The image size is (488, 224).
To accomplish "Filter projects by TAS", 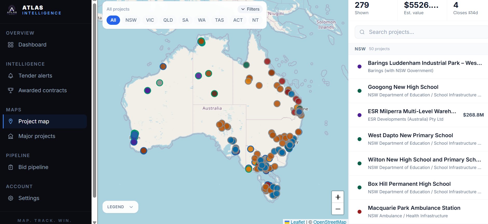I will pyautogui.click(x=219, y=20).
